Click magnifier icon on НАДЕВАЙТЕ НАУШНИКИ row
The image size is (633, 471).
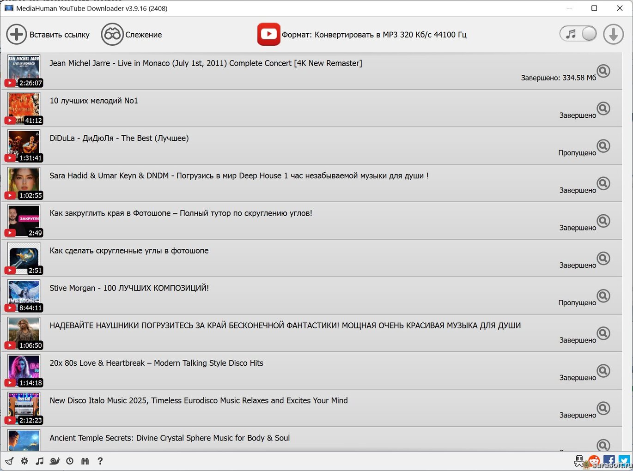tap(603, 333)
